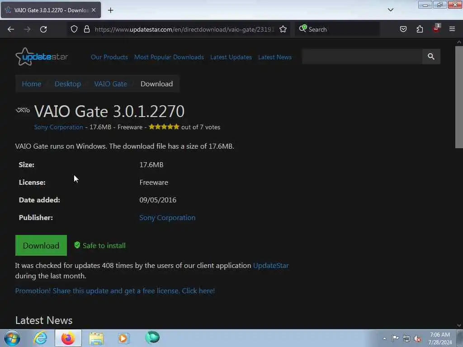The height and width of the screenshot is (347, 463).
Task: Click the Promotion free license link
Action: point(115,291)
